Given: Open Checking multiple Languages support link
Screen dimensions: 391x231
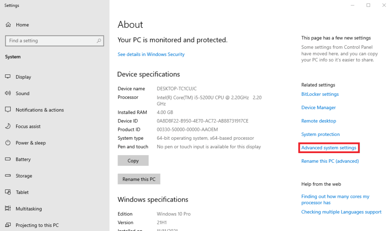Looking at the screenshot, I should click(341, 212).
